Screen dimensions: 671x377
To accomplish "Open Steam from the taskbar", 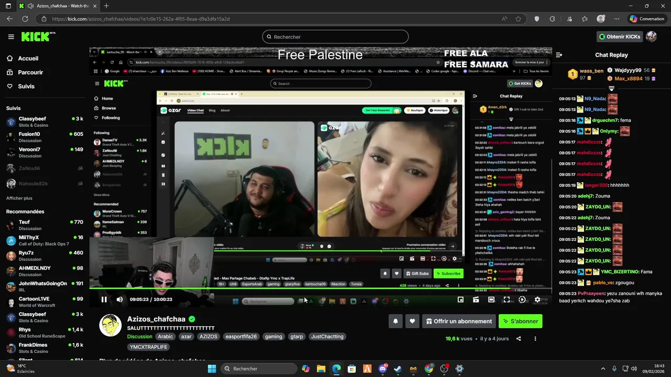I will click(x=398, y=369).
